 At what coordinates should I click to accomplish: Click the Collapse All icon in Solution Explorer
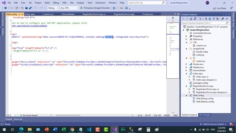(x=214, y=19)
